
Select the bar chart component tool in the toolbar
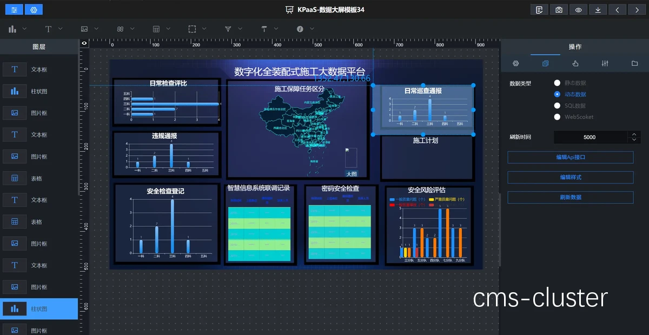(x=12, y=29)
